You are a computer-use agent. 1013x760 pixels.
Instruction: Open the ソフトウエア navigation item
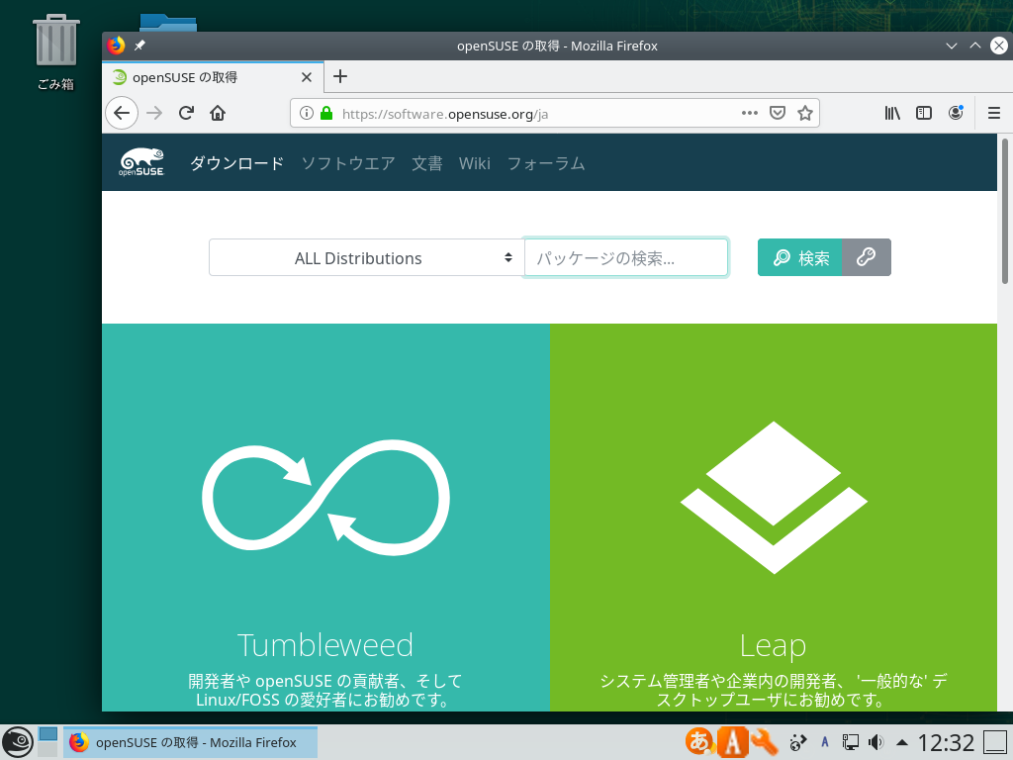[348, 163]
